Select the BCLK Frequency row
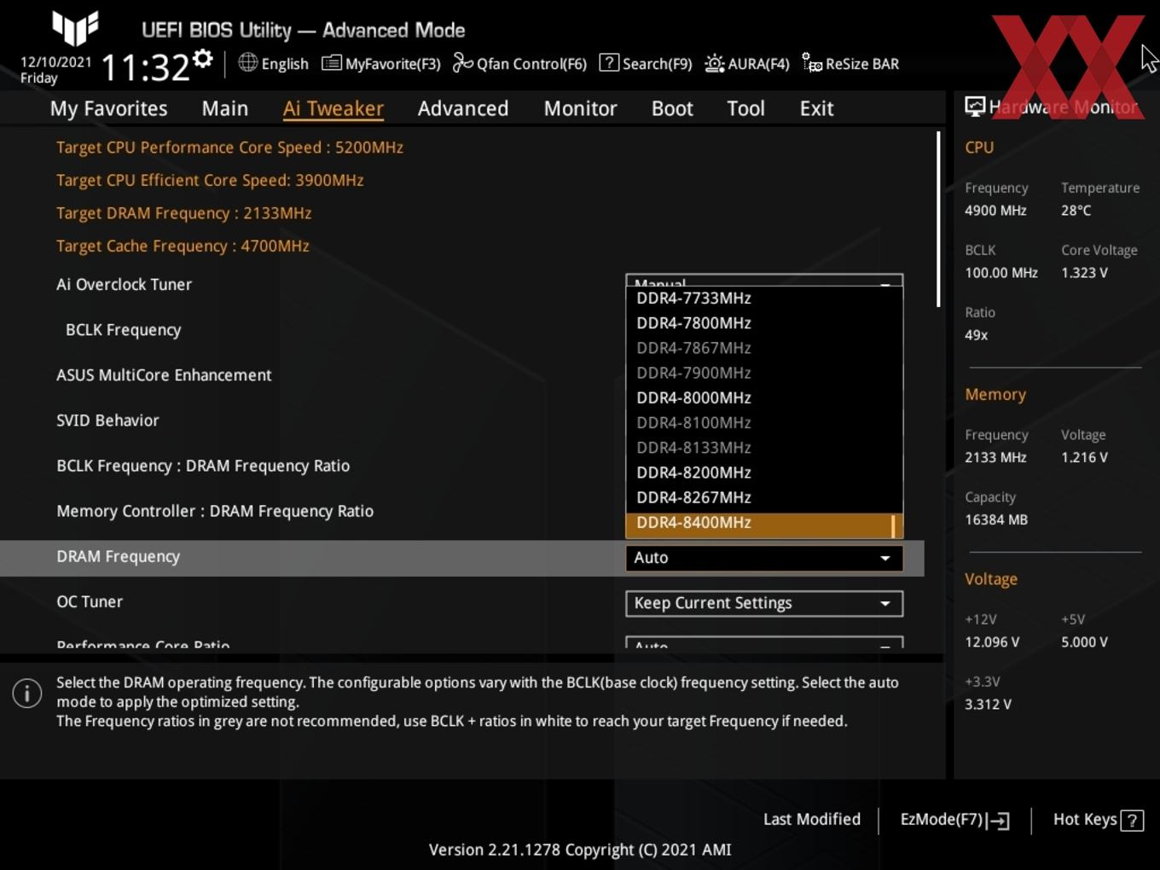 coord(123,330)
